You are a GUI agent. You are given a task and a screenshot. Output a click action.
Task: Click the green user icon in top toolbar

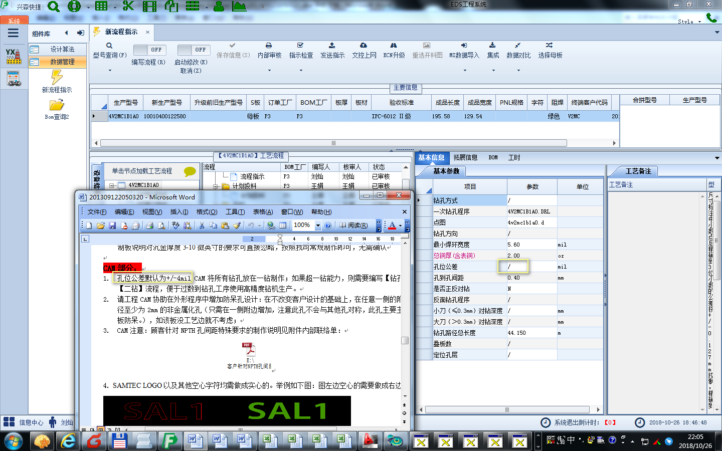[219, 7]
